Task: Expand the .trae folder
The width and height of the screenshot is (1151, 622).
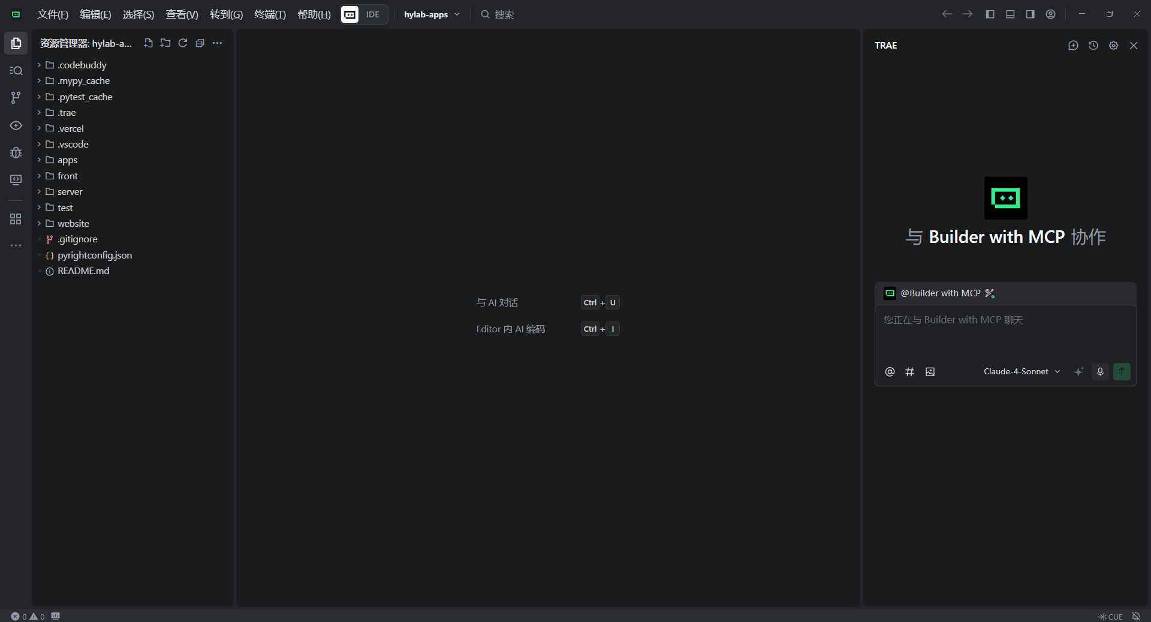Action: (132, 113)
